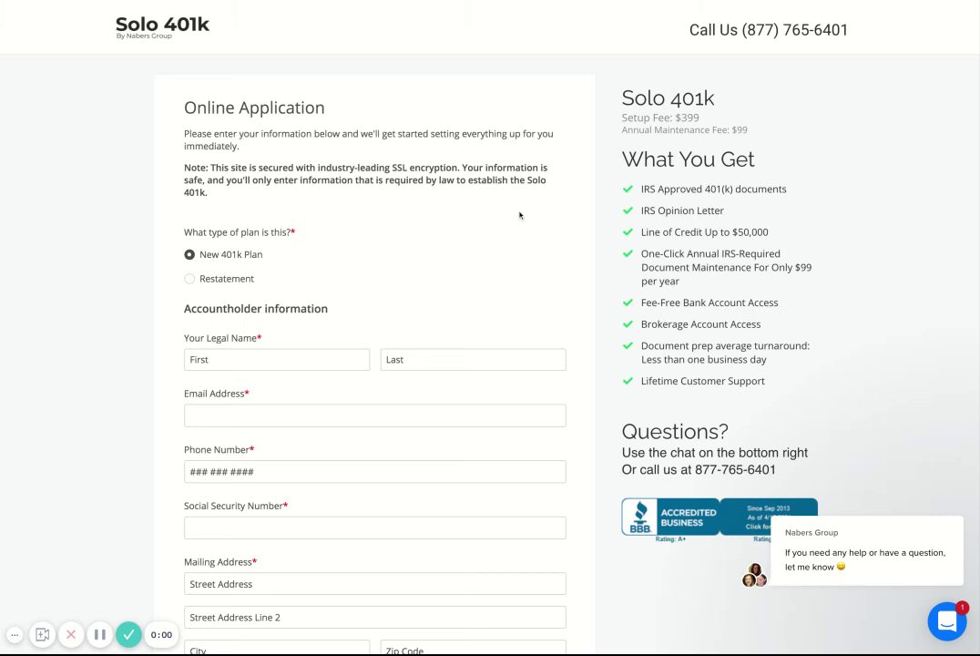The width and height of the screenshot is (980, 656).
Task: Select the New 401k Plan option
Action: [x=189, y=255]
